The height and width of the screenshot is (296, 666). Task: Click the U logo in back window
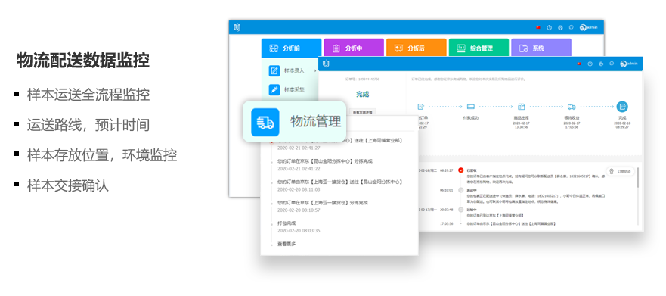237,28
